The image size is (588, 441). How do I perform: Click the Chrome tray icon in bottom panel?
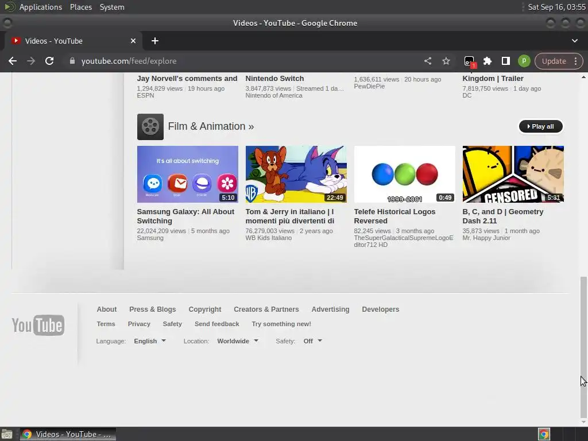point(544,434)
